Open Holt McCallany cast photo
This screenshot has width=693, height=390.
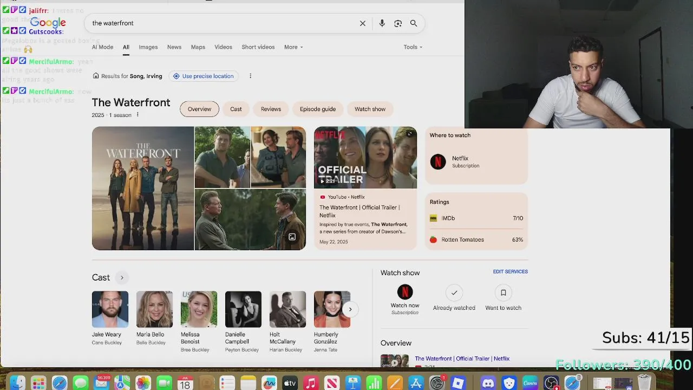[287, 309]
